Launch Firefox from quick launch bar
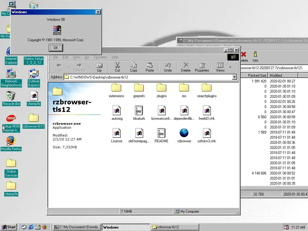Viewport: 308px width, 231px height. [x=45, y=227]
